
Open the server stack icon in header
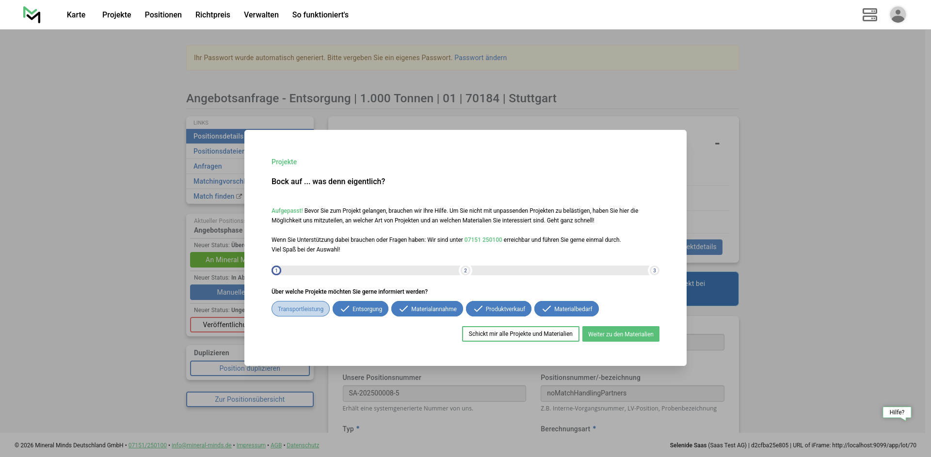click(x=869, y=15)
